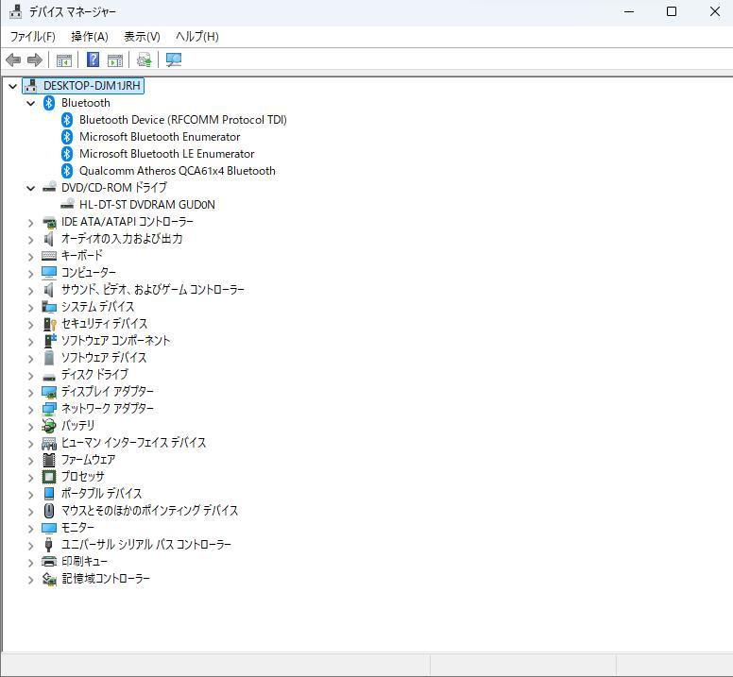Minimize the Device Manager window
This screenshot has width=733, height=677.
629,11
